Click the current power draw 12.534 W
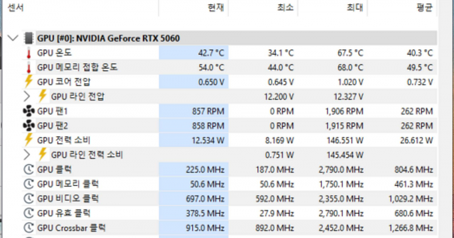This screenshot has width=454, height=238. [x=208, y=140]
